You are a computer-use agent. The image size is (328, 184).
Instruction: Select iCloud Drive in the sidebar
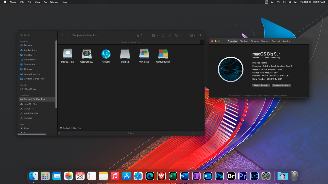point(30,89)
